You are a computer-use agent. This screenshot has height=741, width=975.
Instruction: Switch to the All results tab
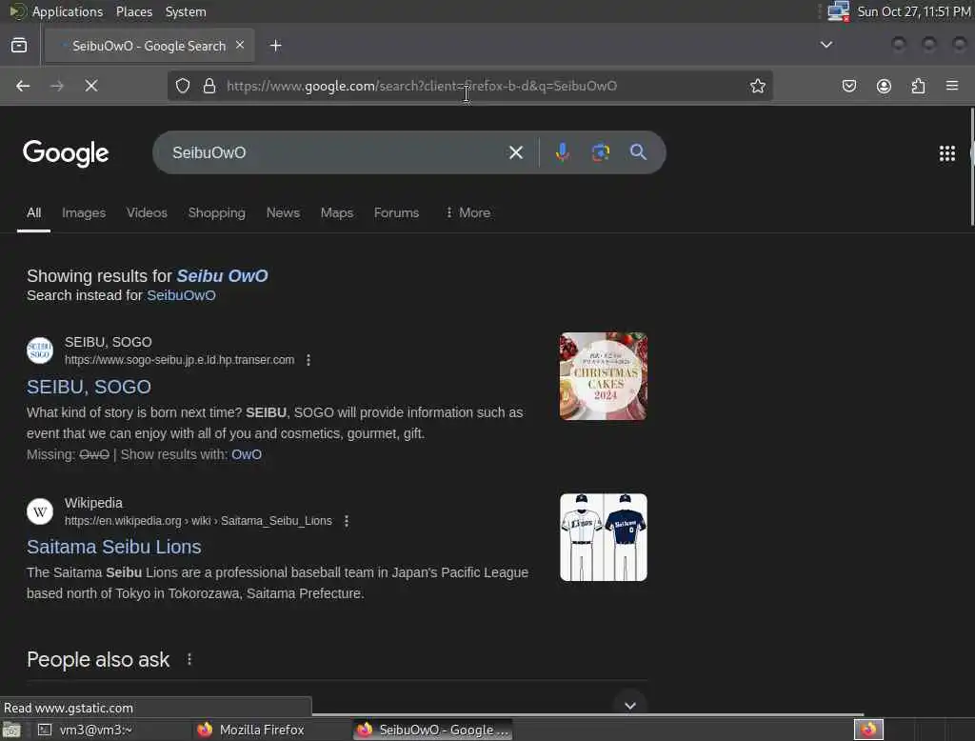(33, 212)
